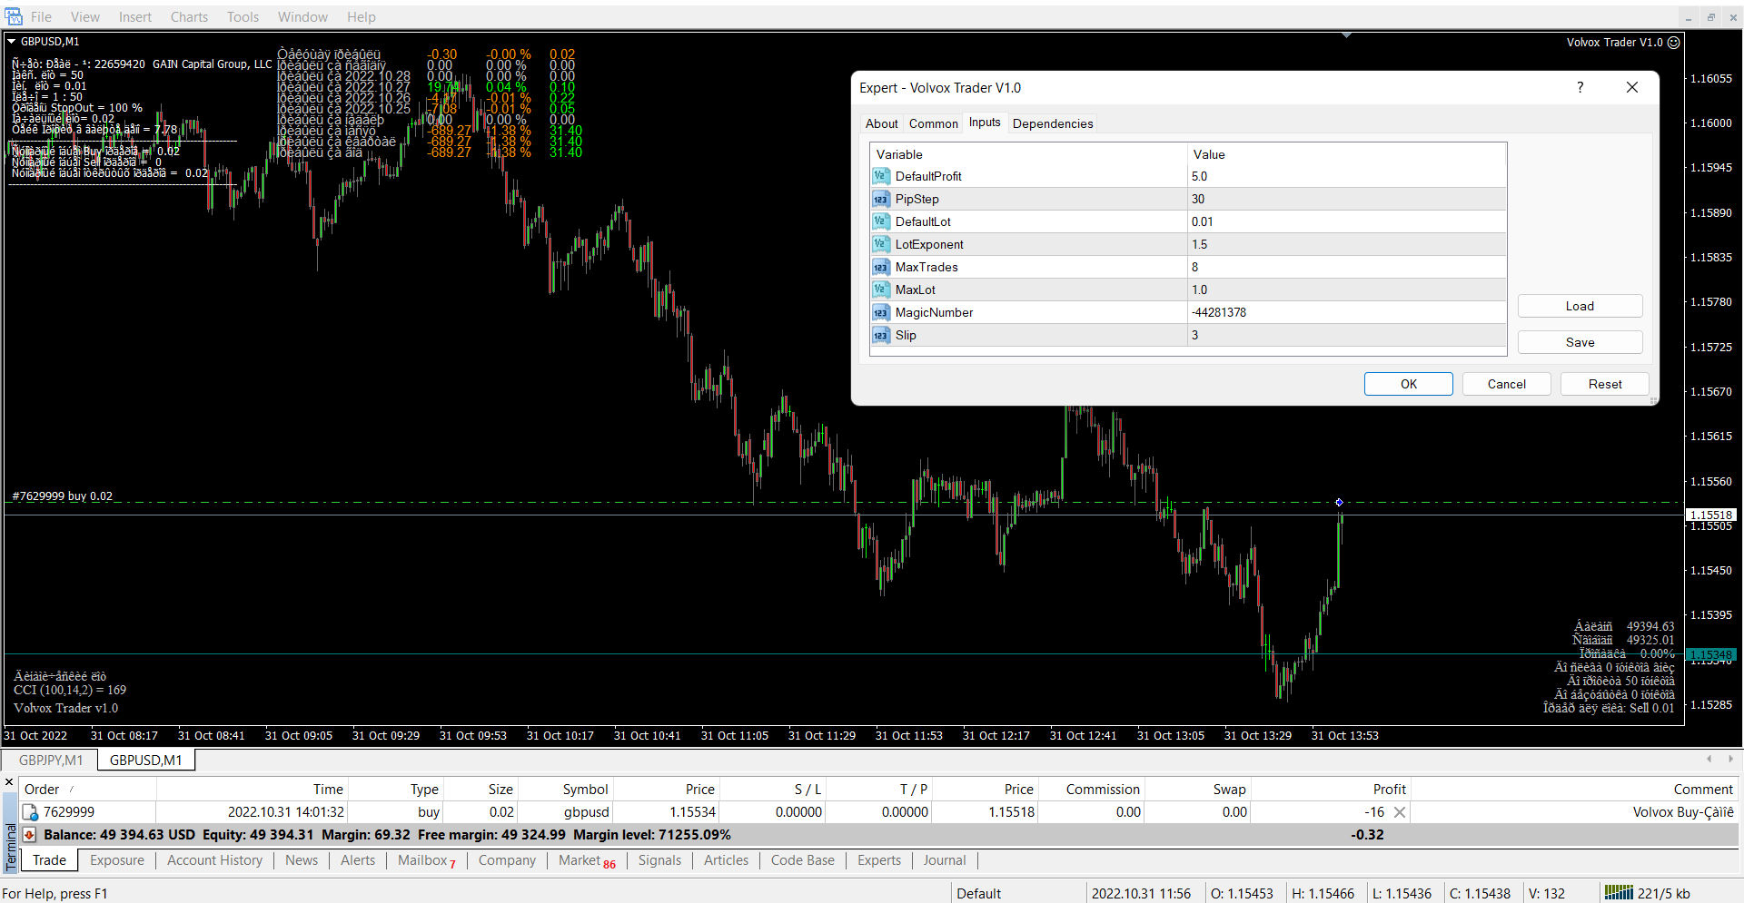This screenshot has height=903, width=1744.
Task: Click the PipStep integer variable icon
Action: pos(880,199)
